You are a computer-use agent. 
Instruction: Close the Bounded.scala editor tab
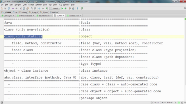51,16
